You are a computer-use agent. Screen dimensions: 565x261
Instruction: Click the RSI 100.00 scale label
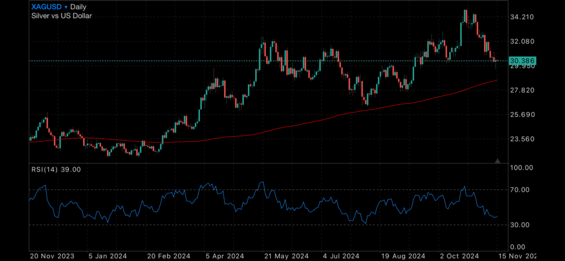click(522, 168)
